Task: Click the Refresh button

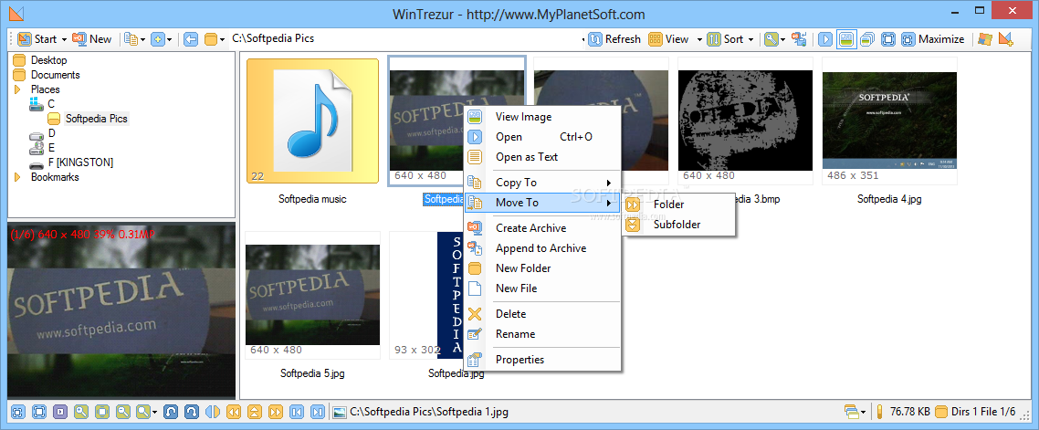Action: pyautogui.click(x=615, y=39)
